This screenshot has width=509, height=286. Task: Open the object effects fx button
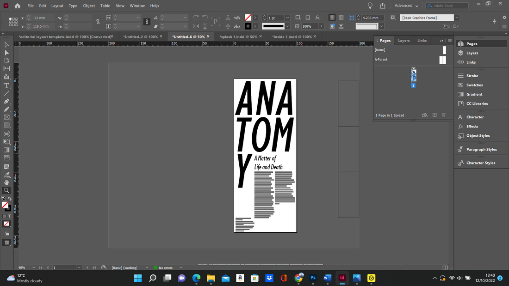(x=318, y=18)
